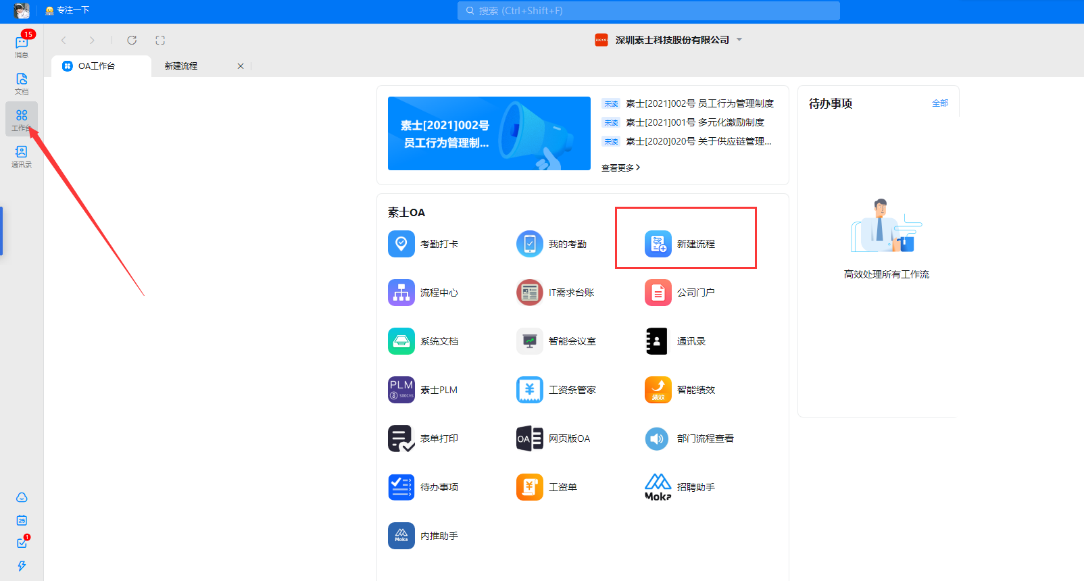Image resolution: width=1084 pixels, height=581 pixels.
Task: Click the user avatar in the title bar
Action: pos(22,11)
